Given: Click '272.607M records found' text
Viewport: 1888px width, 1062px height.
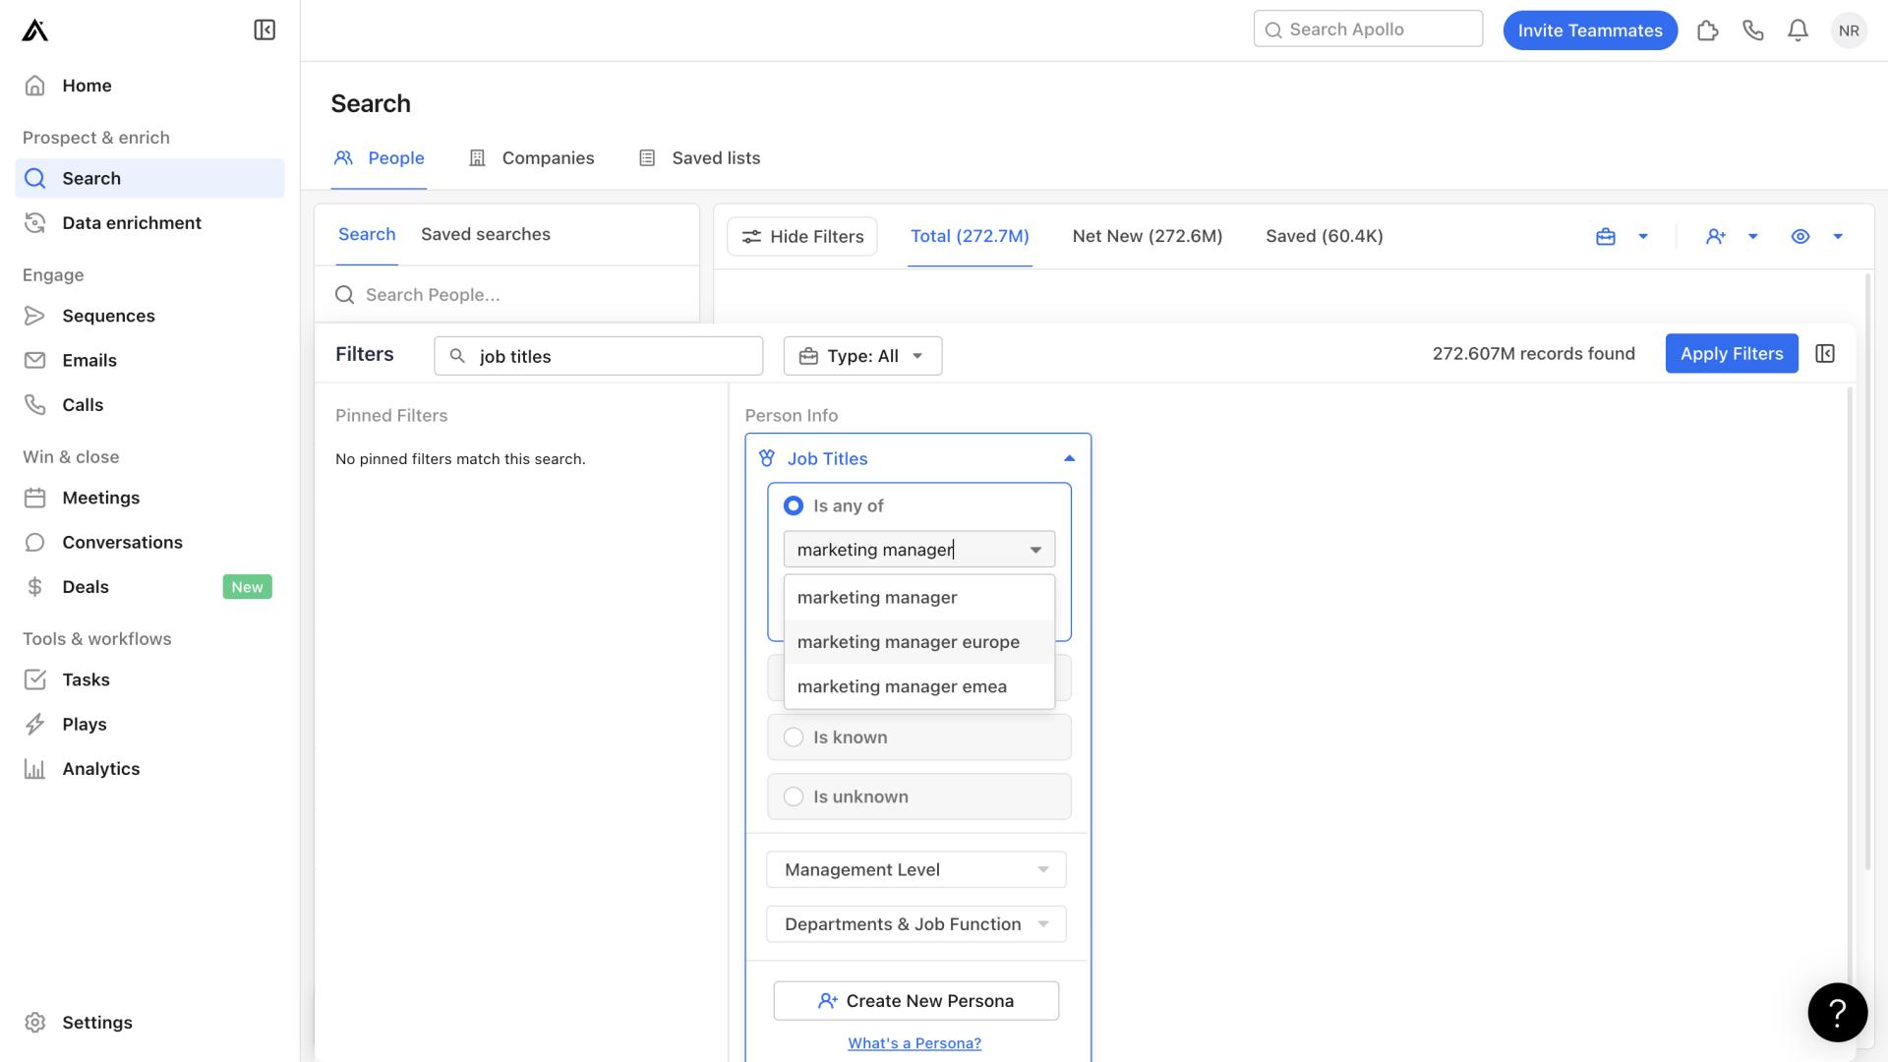Looking at the screenshot, I should [x=1534, y=354].
